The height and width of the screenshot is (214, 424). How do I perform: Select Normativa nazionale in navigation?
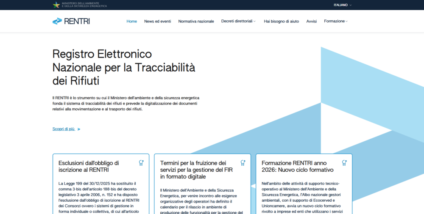[196, 21]
